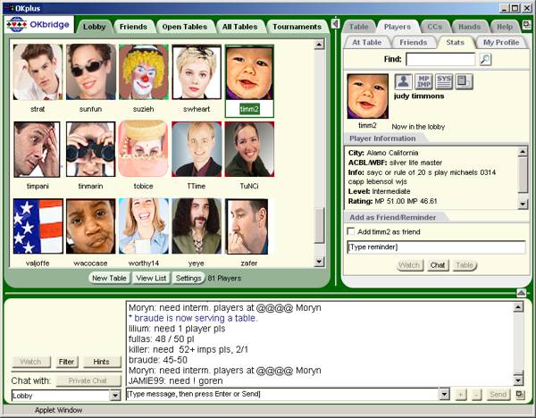Check the 'Add timm2 as friend' box
The height and width of the screenshot is (418, 536).
click(351, 231)
